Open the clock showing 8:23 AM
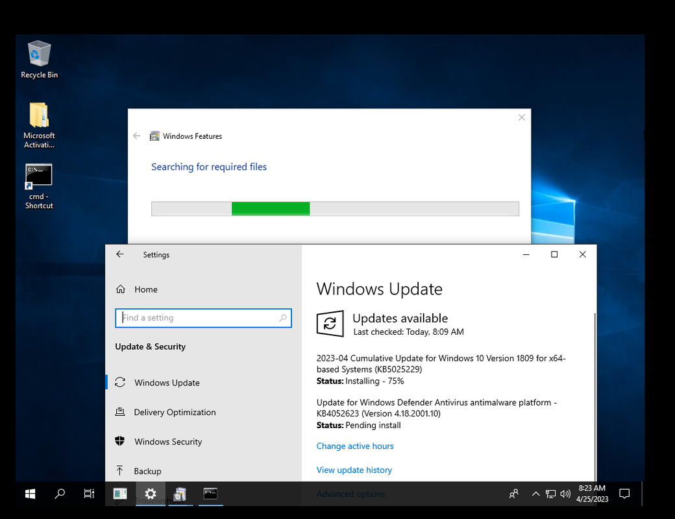 tap(593, 494)
